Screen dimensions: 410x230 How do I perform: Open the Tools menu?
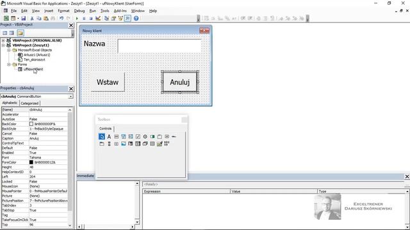click(x=104, y=11)
